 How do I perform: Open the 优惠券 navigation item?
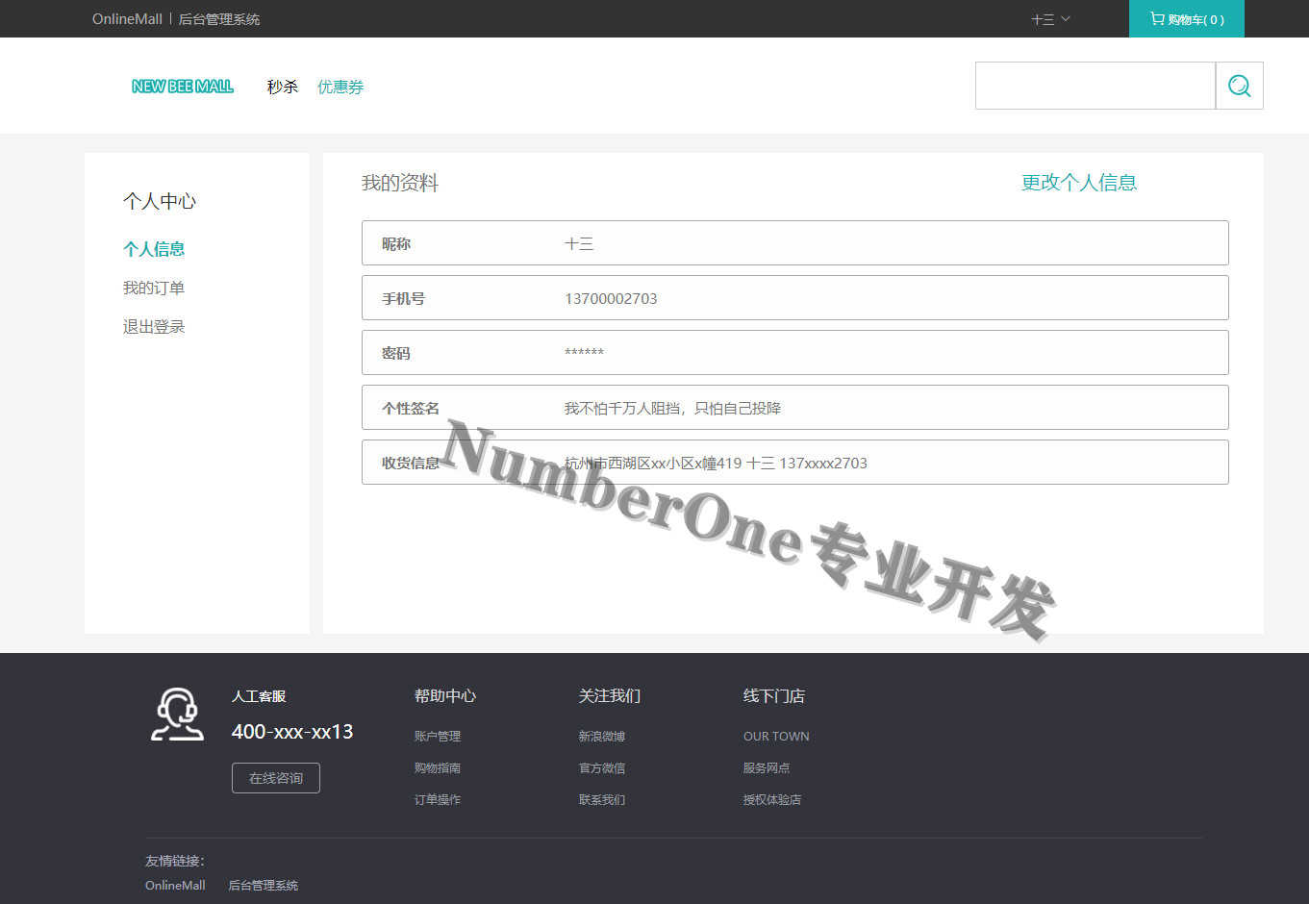tap(340, 87)
